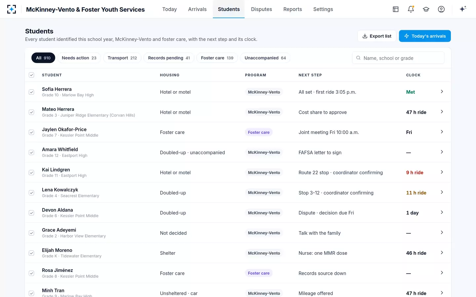Open the user profile icon
Image resolution: width=476 pixels, height=297 pixels.
(x=441, y=9)
